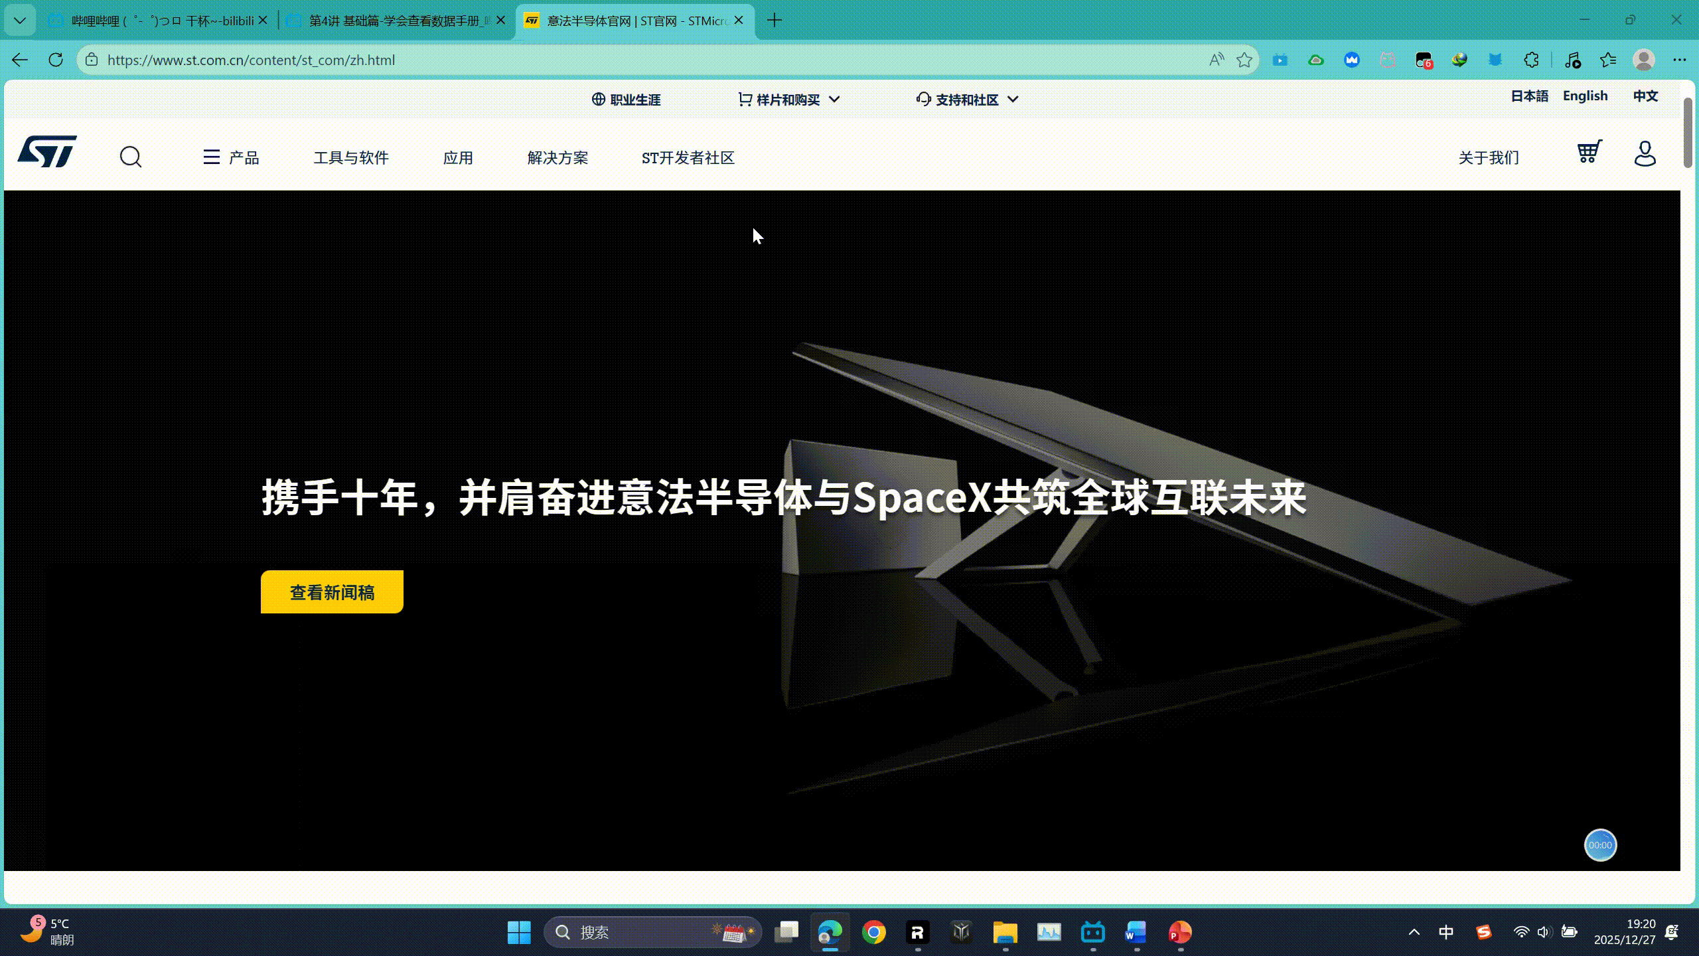
Task: Open the 关于我们 menu item
Action: tap(1489, 157)
